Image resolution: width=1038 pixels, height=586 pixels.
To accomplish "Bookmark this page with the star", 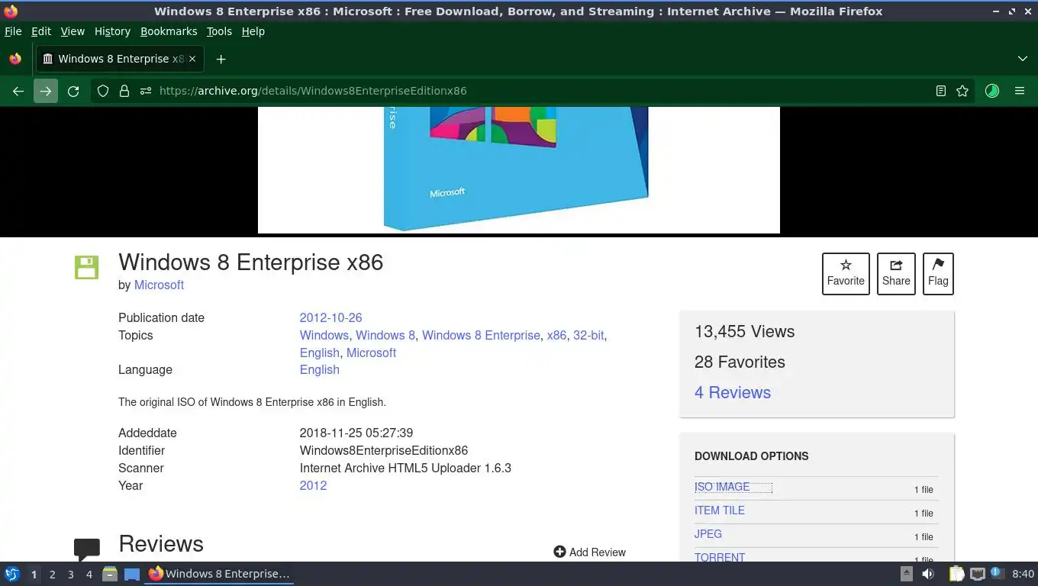I will coord(962,91).
